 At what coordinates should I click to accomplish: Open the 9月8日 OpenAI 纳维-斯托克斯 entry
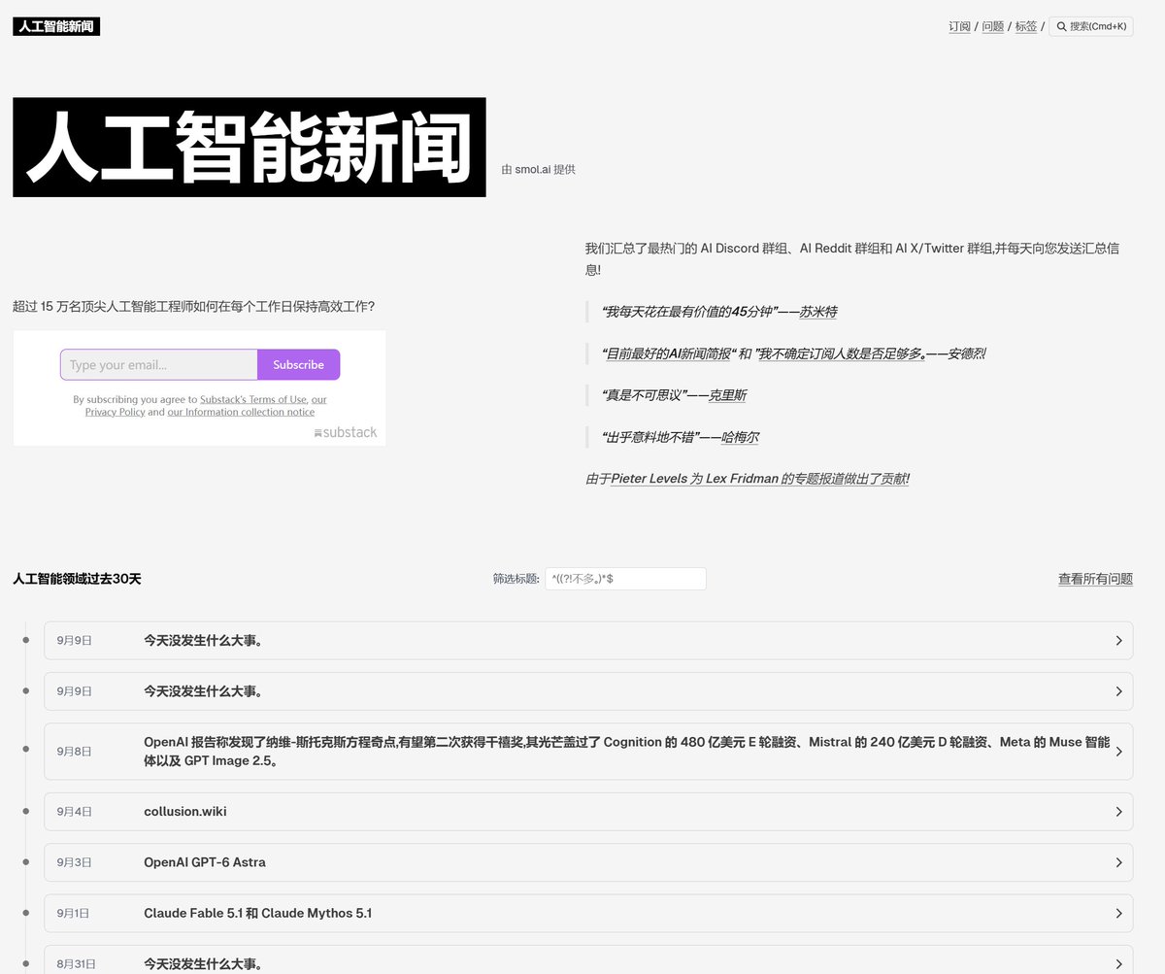(x=588, y=752)
